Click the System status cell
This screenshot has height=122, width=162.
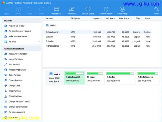tap(147, 32)
